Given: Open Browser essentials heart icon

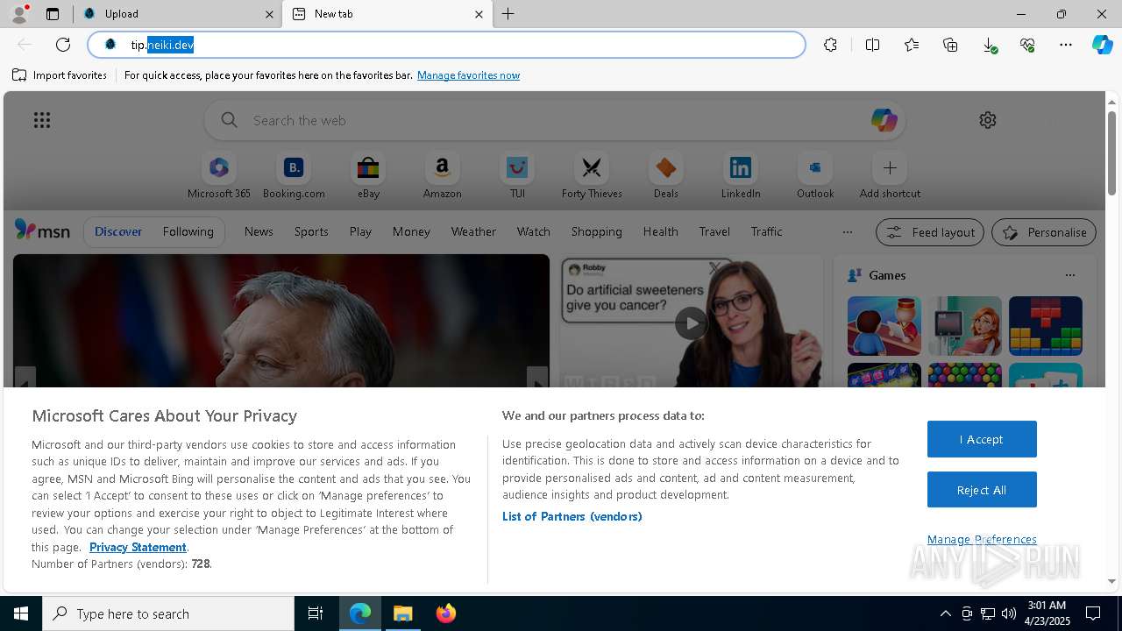Looking at the screenshot, I should coord(1027,45).
